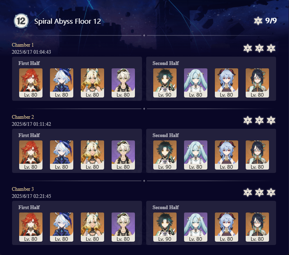Screen dimensions: 289x255
Task: Click the first star of Chamber 1
Action: click(x=247, y=48)
